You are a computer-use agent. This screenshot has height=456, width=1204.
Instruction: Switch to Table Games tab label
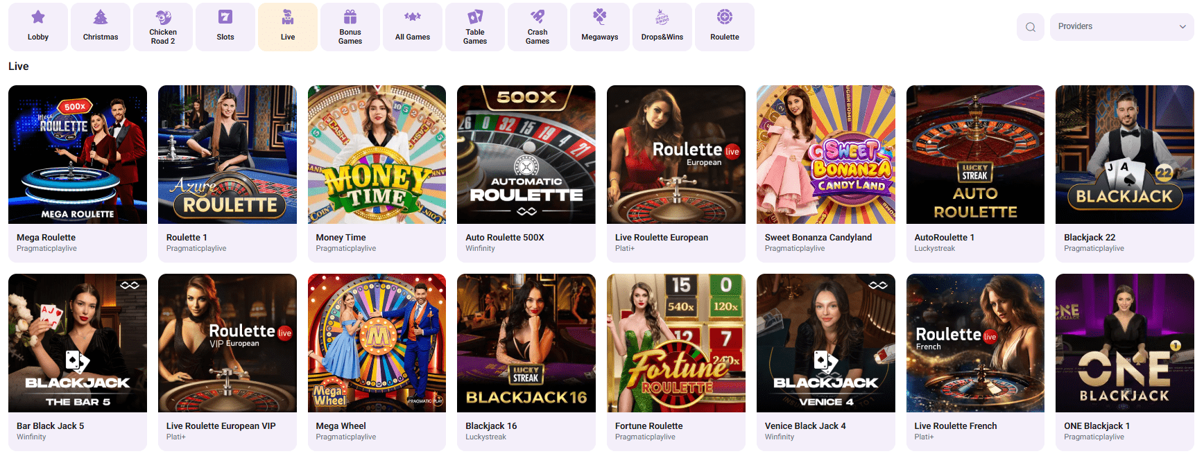click(475, 37)
